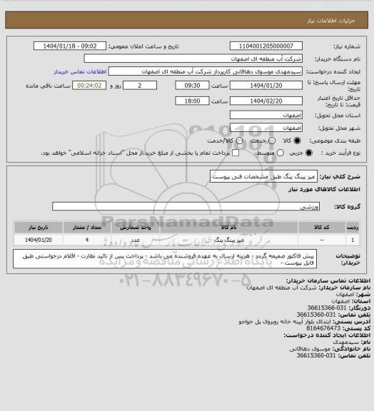374x411 pixels.
Task: Click the ردیف column header
Action: click(x=353, y=228)
